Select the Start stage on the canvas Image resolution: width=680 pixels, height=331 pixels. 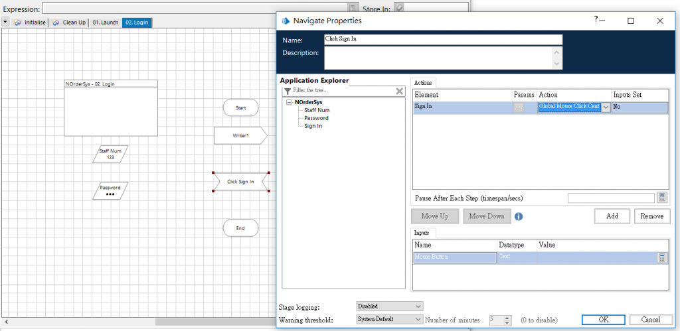(x=240, y=107)
